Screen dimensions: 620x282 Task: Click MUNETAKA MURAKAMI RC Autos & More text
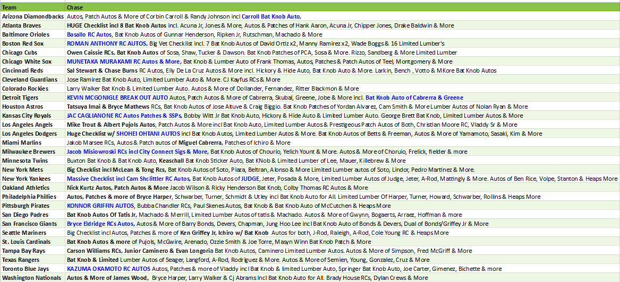pyautogui.click(x=124, y=61)
